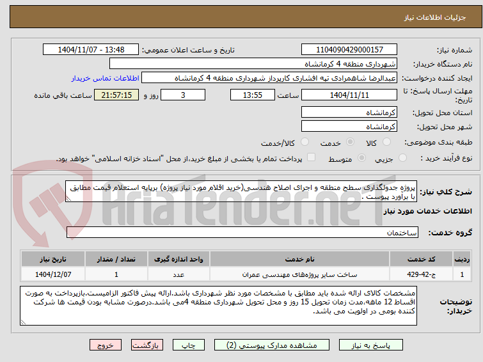This screenshot has width=483, height=362.
Task: Open اطلاعات تماس خریدار link
Action: click(106, 78)
